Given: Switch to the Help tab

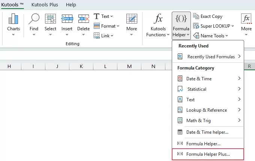Looking at the screenshot, I should pyautogui.click(x=71, y=5).
